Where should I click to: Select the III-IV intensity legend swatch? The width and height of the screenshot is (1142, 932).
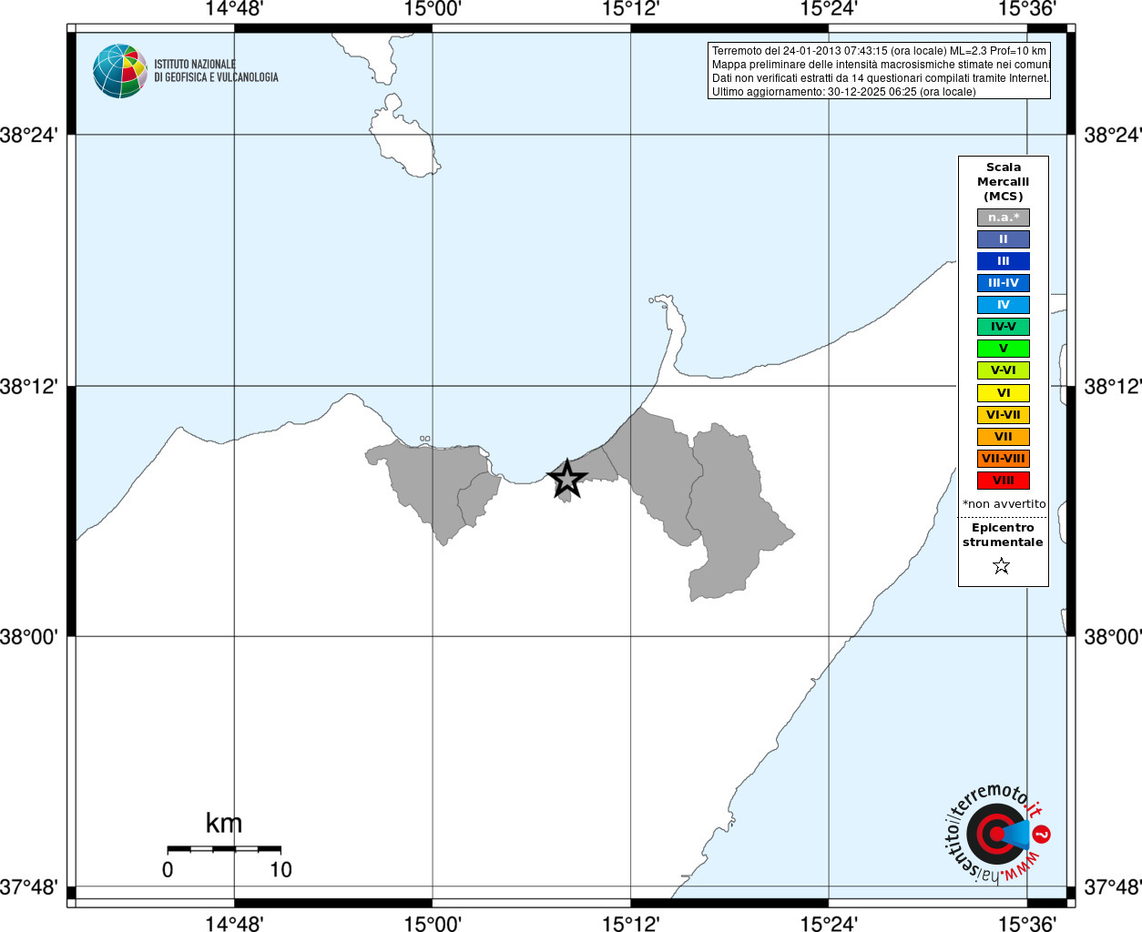(1004, 283)
